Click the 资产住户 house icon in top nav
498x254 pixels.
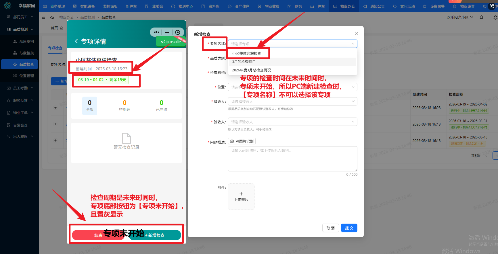229,6
